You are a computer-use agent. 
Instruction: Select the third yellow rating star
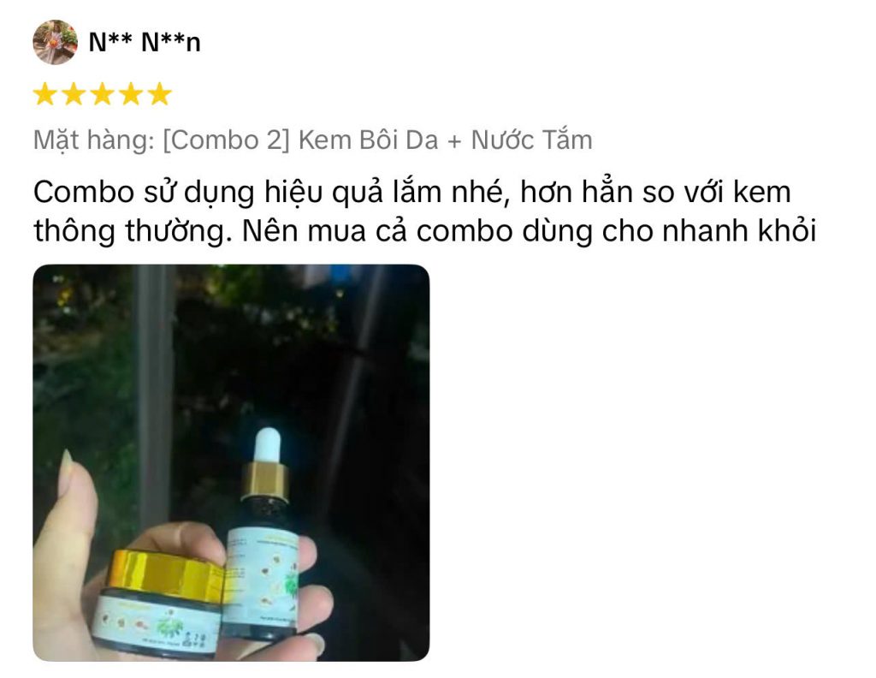coord(103,94)
